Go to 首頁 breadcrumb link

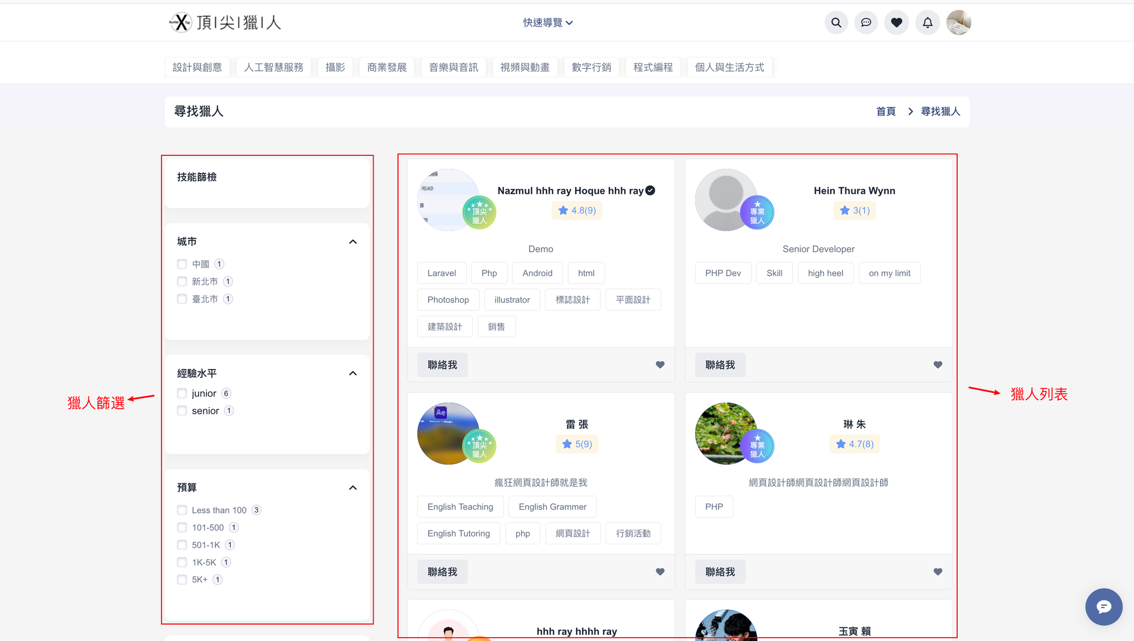886,112
